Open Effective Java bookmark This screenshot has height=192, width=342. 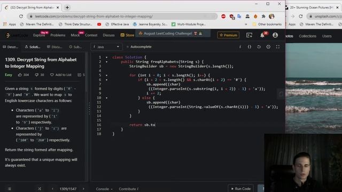coord(117,24)
